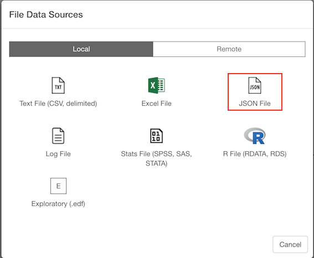The height and width of the screenshot is (258, 314).
Task: Click the JSON File text label
Action: (255, 104)
